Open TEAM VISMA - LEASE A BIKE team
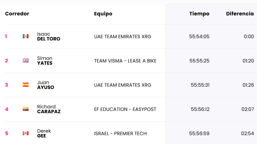The width and height of the screenshot is (257, 144). pyautogui.click(x=125, y=61)
